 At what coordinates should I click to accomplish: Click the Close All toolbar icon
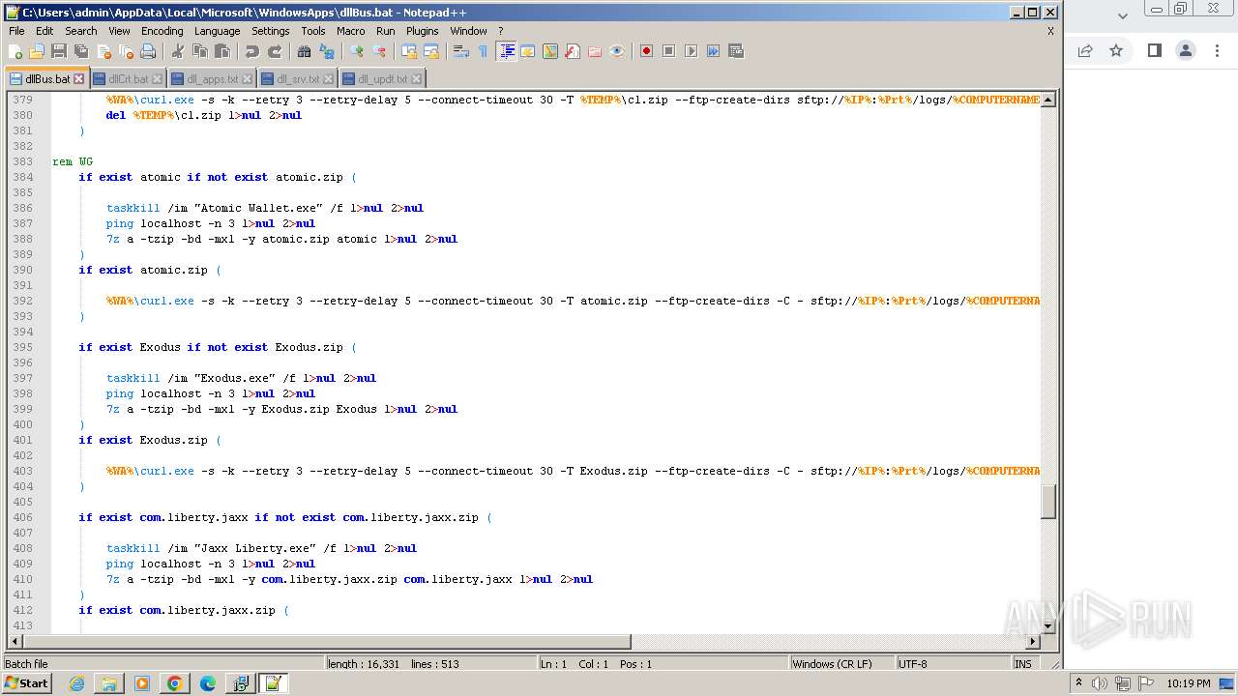[x=126, y=51]
